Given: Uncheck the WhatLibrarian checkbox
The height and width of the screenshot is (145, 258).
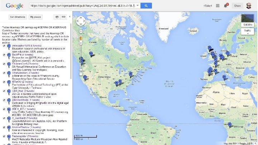Looking at the screenshot, I should (x=4, y=73).
